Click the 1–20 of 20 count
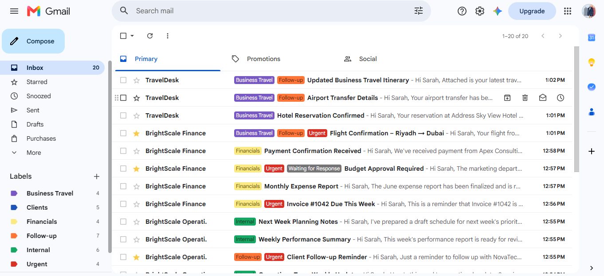 (x=515, y=36)
